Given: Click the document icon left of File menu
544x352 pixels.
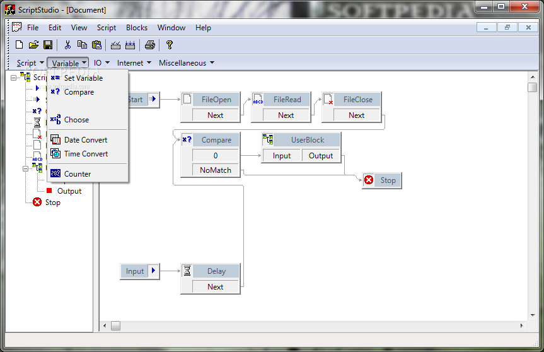Looking at the screenshot, I should (16, 27).
